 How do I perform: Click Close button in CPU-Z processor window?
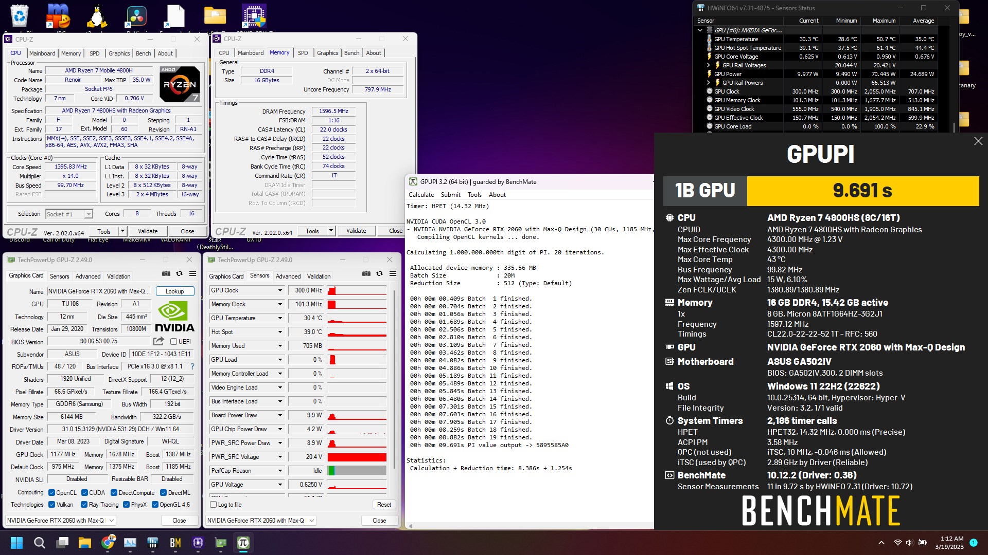(187, 232)
